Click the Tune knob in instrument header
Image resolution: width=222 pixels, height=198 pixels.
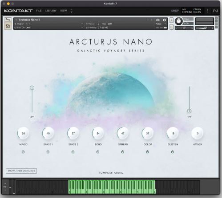click(x=179, y=21)
